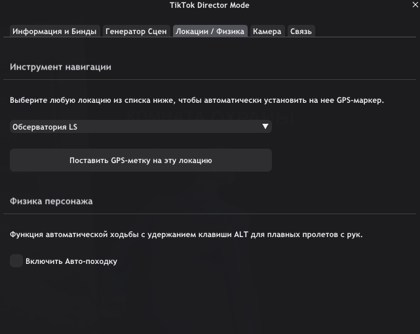Expand the location list via triangle arrow
The width and height of the screenshot is (420, 334).
point(265,127)
